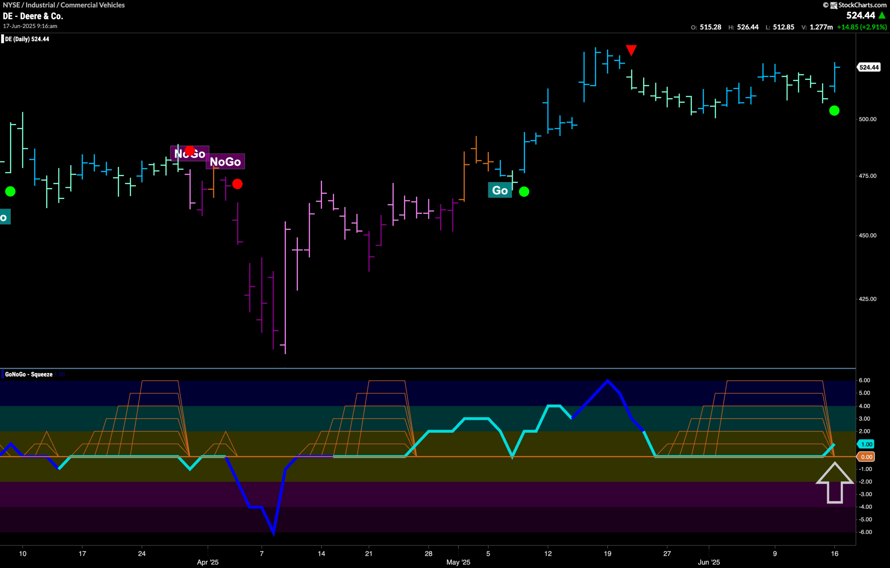This screenshot has height=568, width=890.
Task: Click the red down-triangle marker above May highs
Action: 631,50
